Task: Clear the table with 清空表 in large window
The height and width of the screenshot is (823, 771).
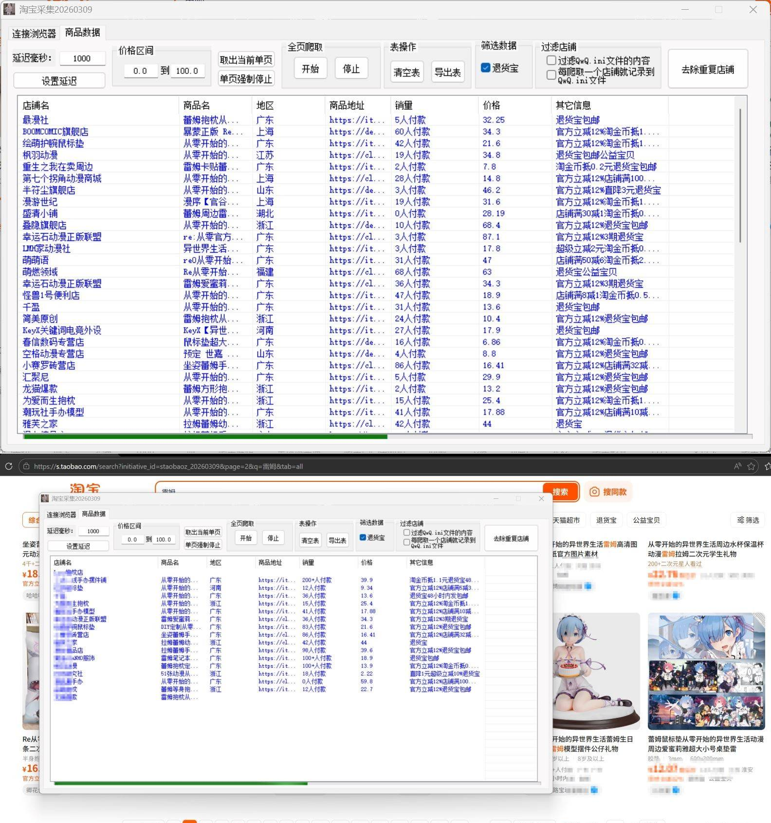Action: tap(406, 73)
